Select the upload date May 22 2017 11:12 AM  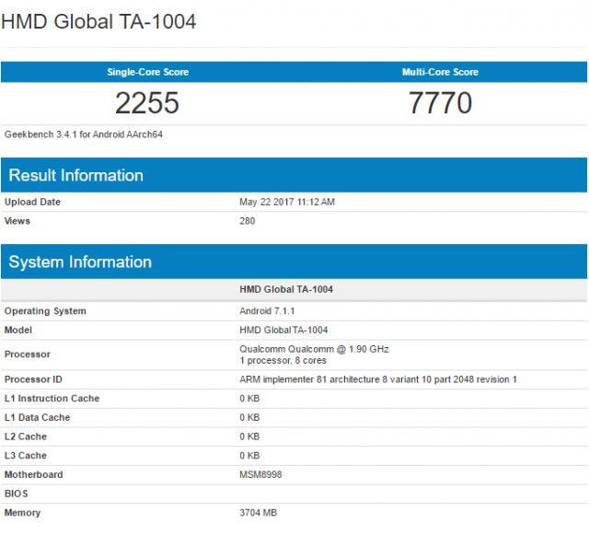(287, 202)
